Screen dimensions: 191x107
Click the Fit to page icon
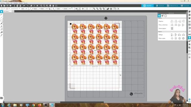click(x=56, y=6)
